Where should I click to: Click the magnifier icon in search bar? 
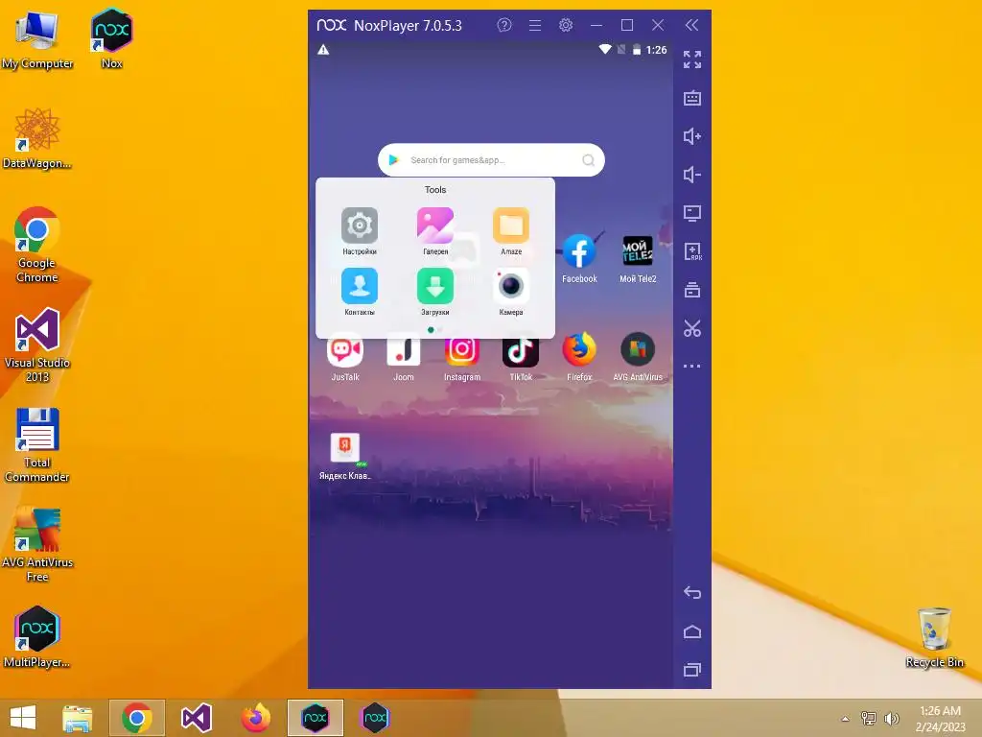[x=588, y=160]
